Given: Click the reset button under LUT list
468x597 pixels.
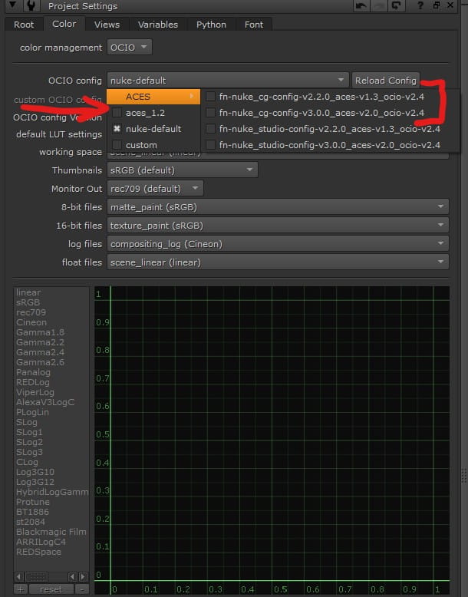Looking at the screenshot, I should point(51,589).
